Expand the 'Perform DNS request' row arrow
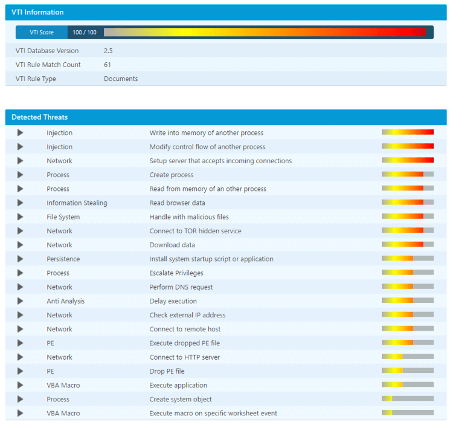453x425 pixels. click(x=20, y=287)
